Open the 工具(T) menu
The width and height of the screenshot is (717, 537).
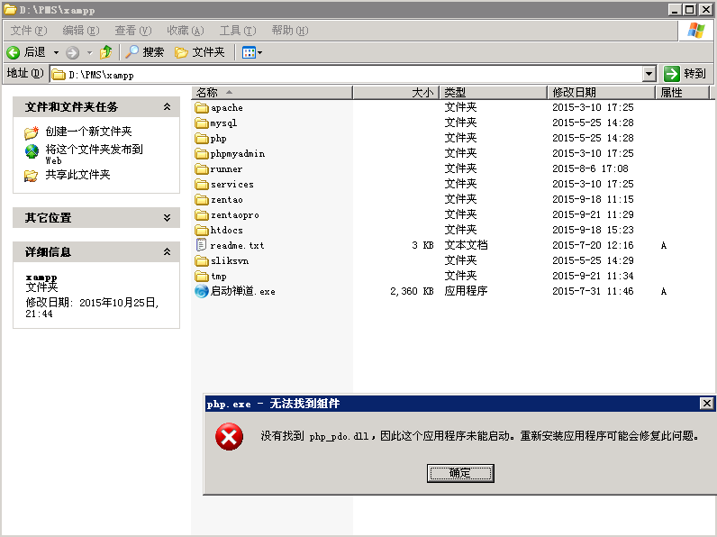pos(237,31)
